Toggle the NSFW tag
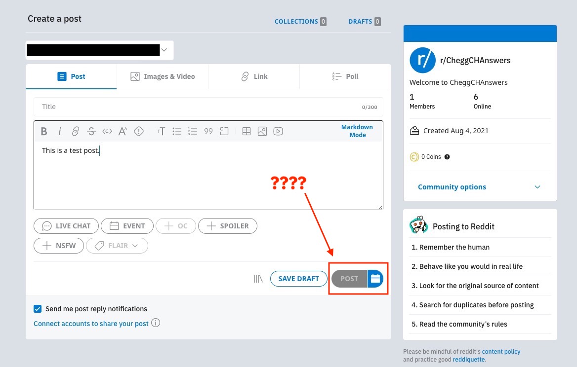Image resolution: width=577 pixels, height=367 pixels. [59, 246]
